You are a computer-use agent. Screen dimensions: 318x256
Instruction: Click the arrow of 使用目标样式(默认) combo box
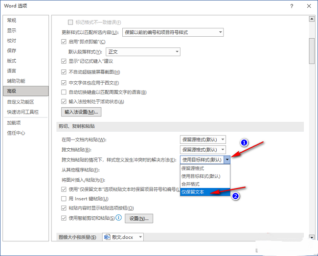pyautogui.click(x=227, y=160)
